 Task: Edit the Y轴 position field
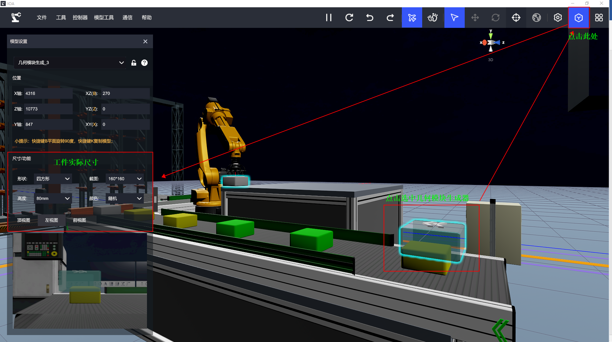pos(48,124)
